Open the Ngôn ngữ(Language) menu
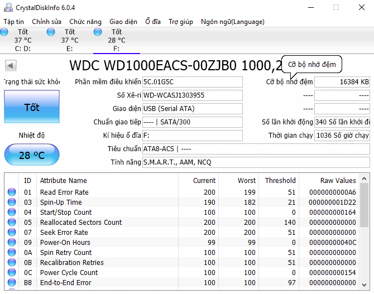The height and width of the screenshot is (294, 374). pos(233,22)
